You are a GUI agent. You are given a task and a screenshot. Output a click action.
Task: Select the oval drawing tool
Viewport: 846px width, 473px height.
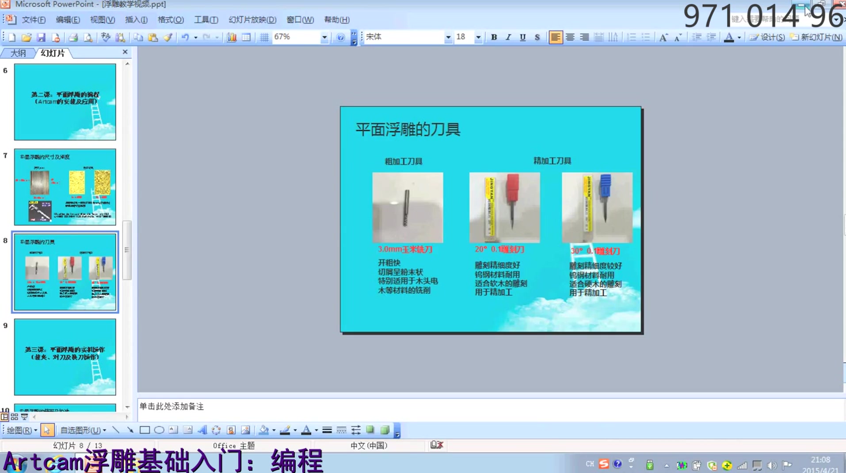coord(159,430)
